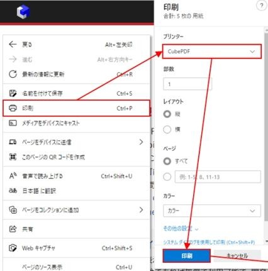This screenshot has width=268, height=271.
Task: Click the share icon beside 共有
Action: click(x=13, y=229)
